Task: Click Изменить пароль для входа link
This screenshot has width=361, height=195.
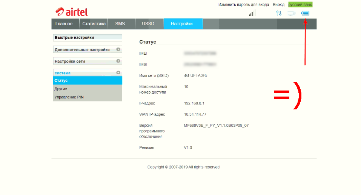Action: click(x=244, y=5)
